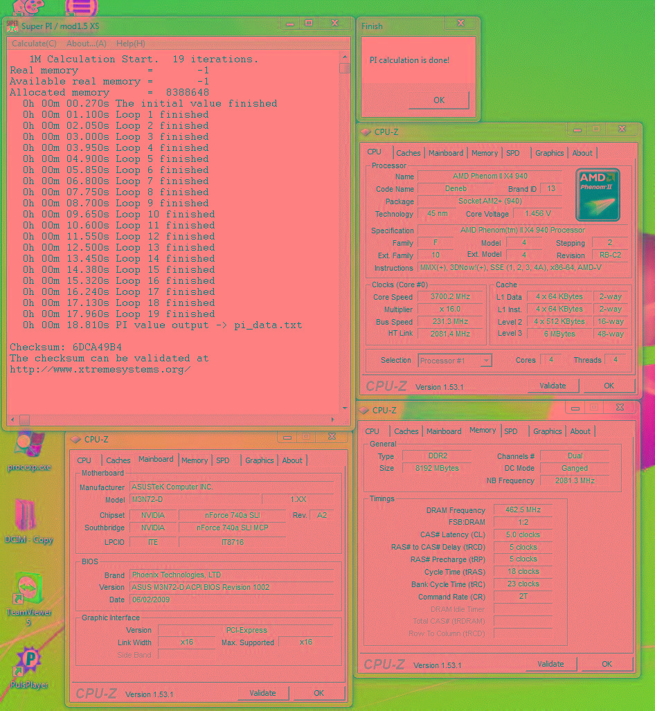Click the BIOS Date 06/02/2009 field

pos(232,600)
